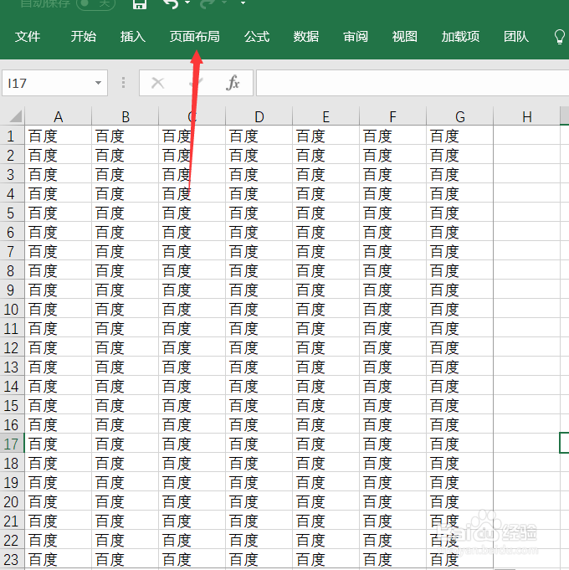Click the Name Box showing I17
The height and width of the screenshot is (570, 569).
click(x=54, y=83)
